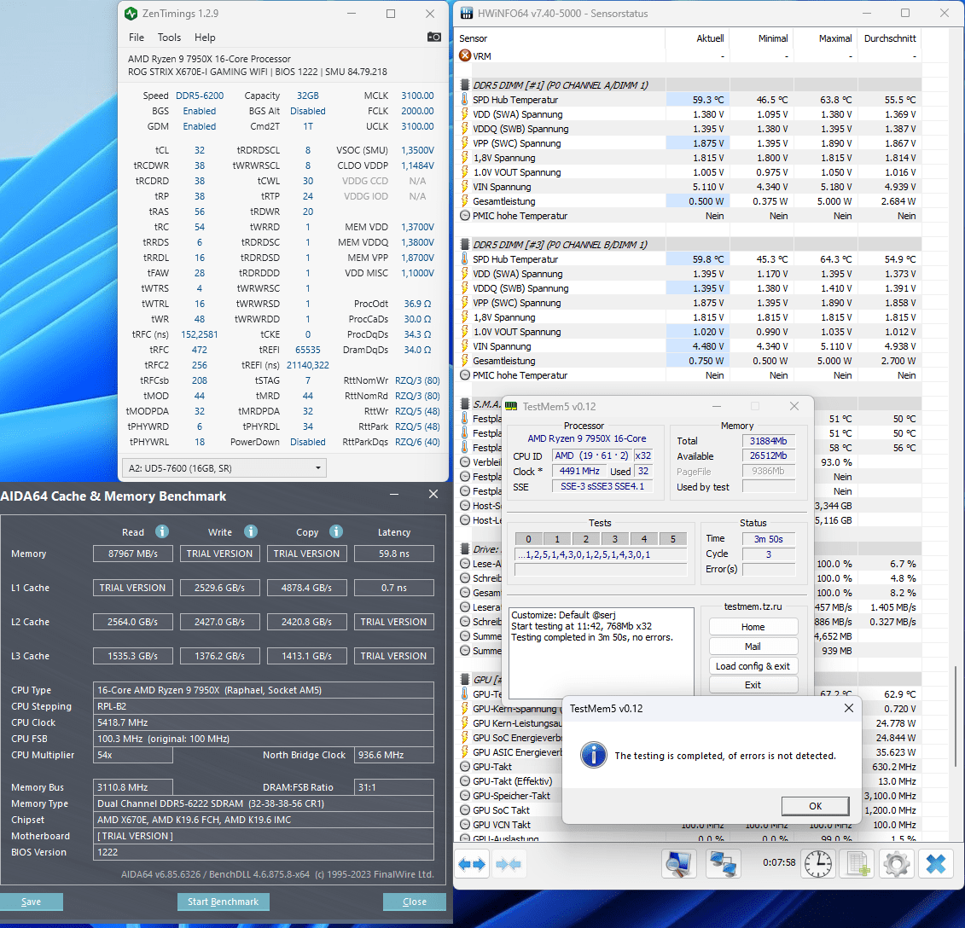Select test number 5 box in TestMem5

pos(673,539)
